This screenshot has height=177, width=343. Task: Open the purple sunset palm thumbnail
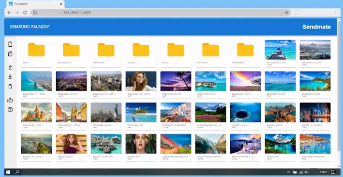tap(176, 81)
